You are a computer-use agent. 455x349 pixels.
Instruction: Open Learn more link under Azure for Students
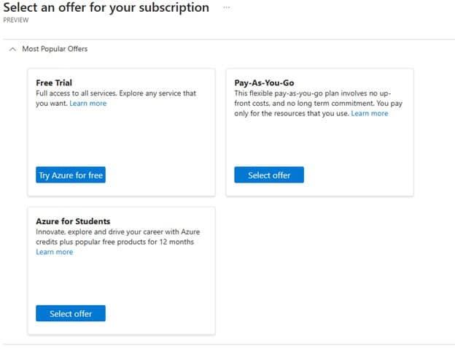point(55,252)
